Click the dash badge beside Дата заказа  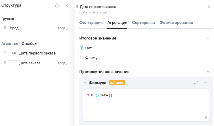[13, 63]
